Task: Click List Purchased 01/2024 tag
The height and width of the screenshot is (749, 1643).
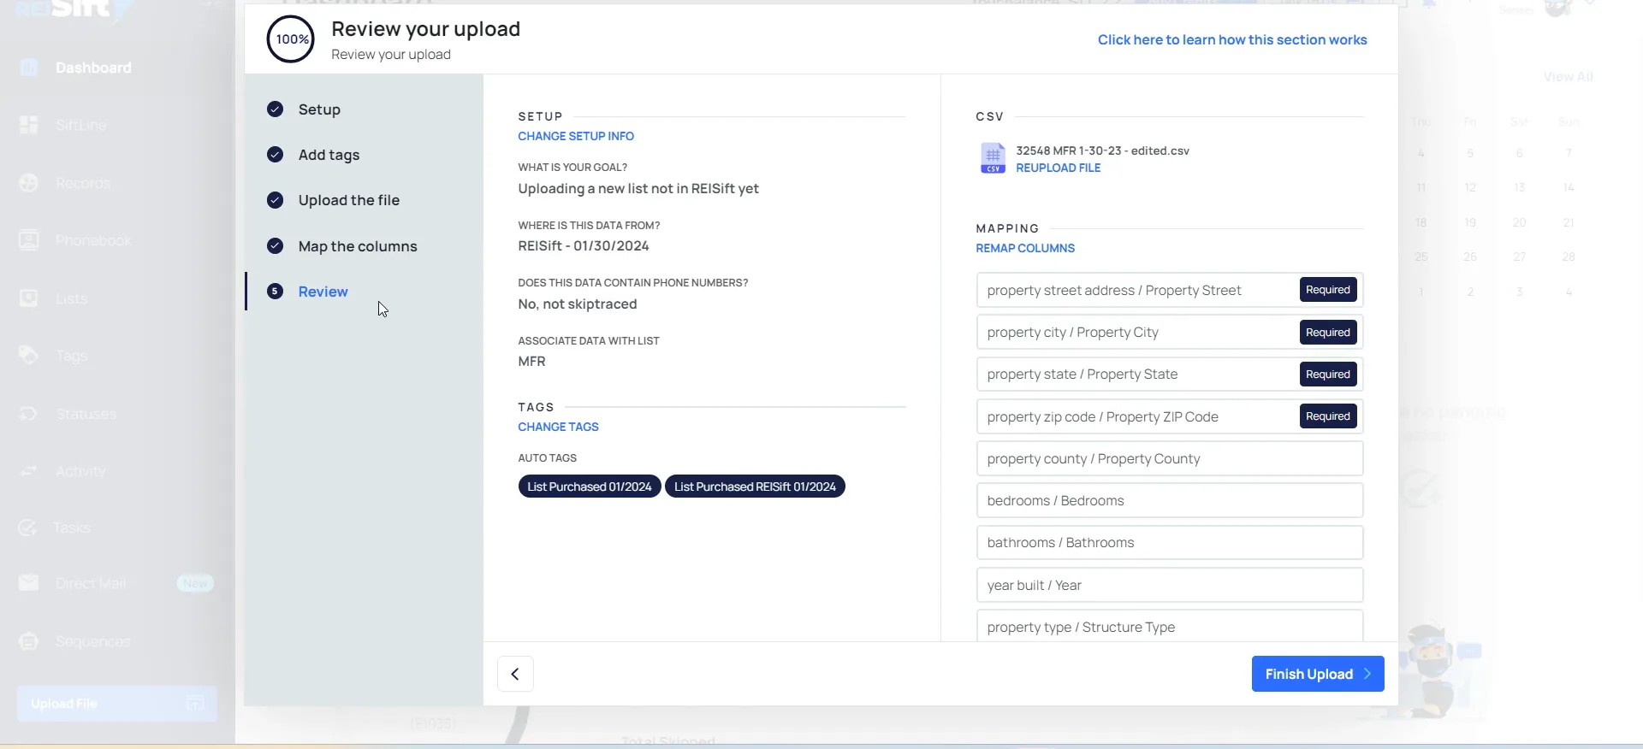Action: [590, 487]
